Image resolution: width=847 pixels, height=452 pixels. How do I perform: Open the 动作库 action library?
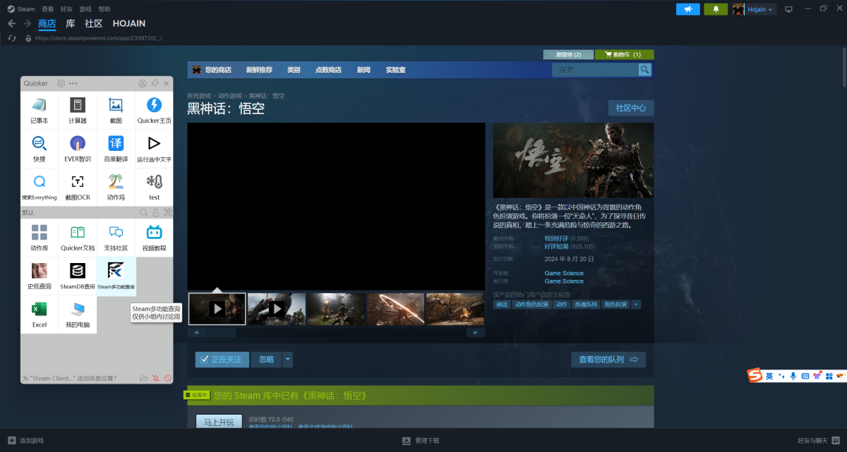(x=40, y=238)
